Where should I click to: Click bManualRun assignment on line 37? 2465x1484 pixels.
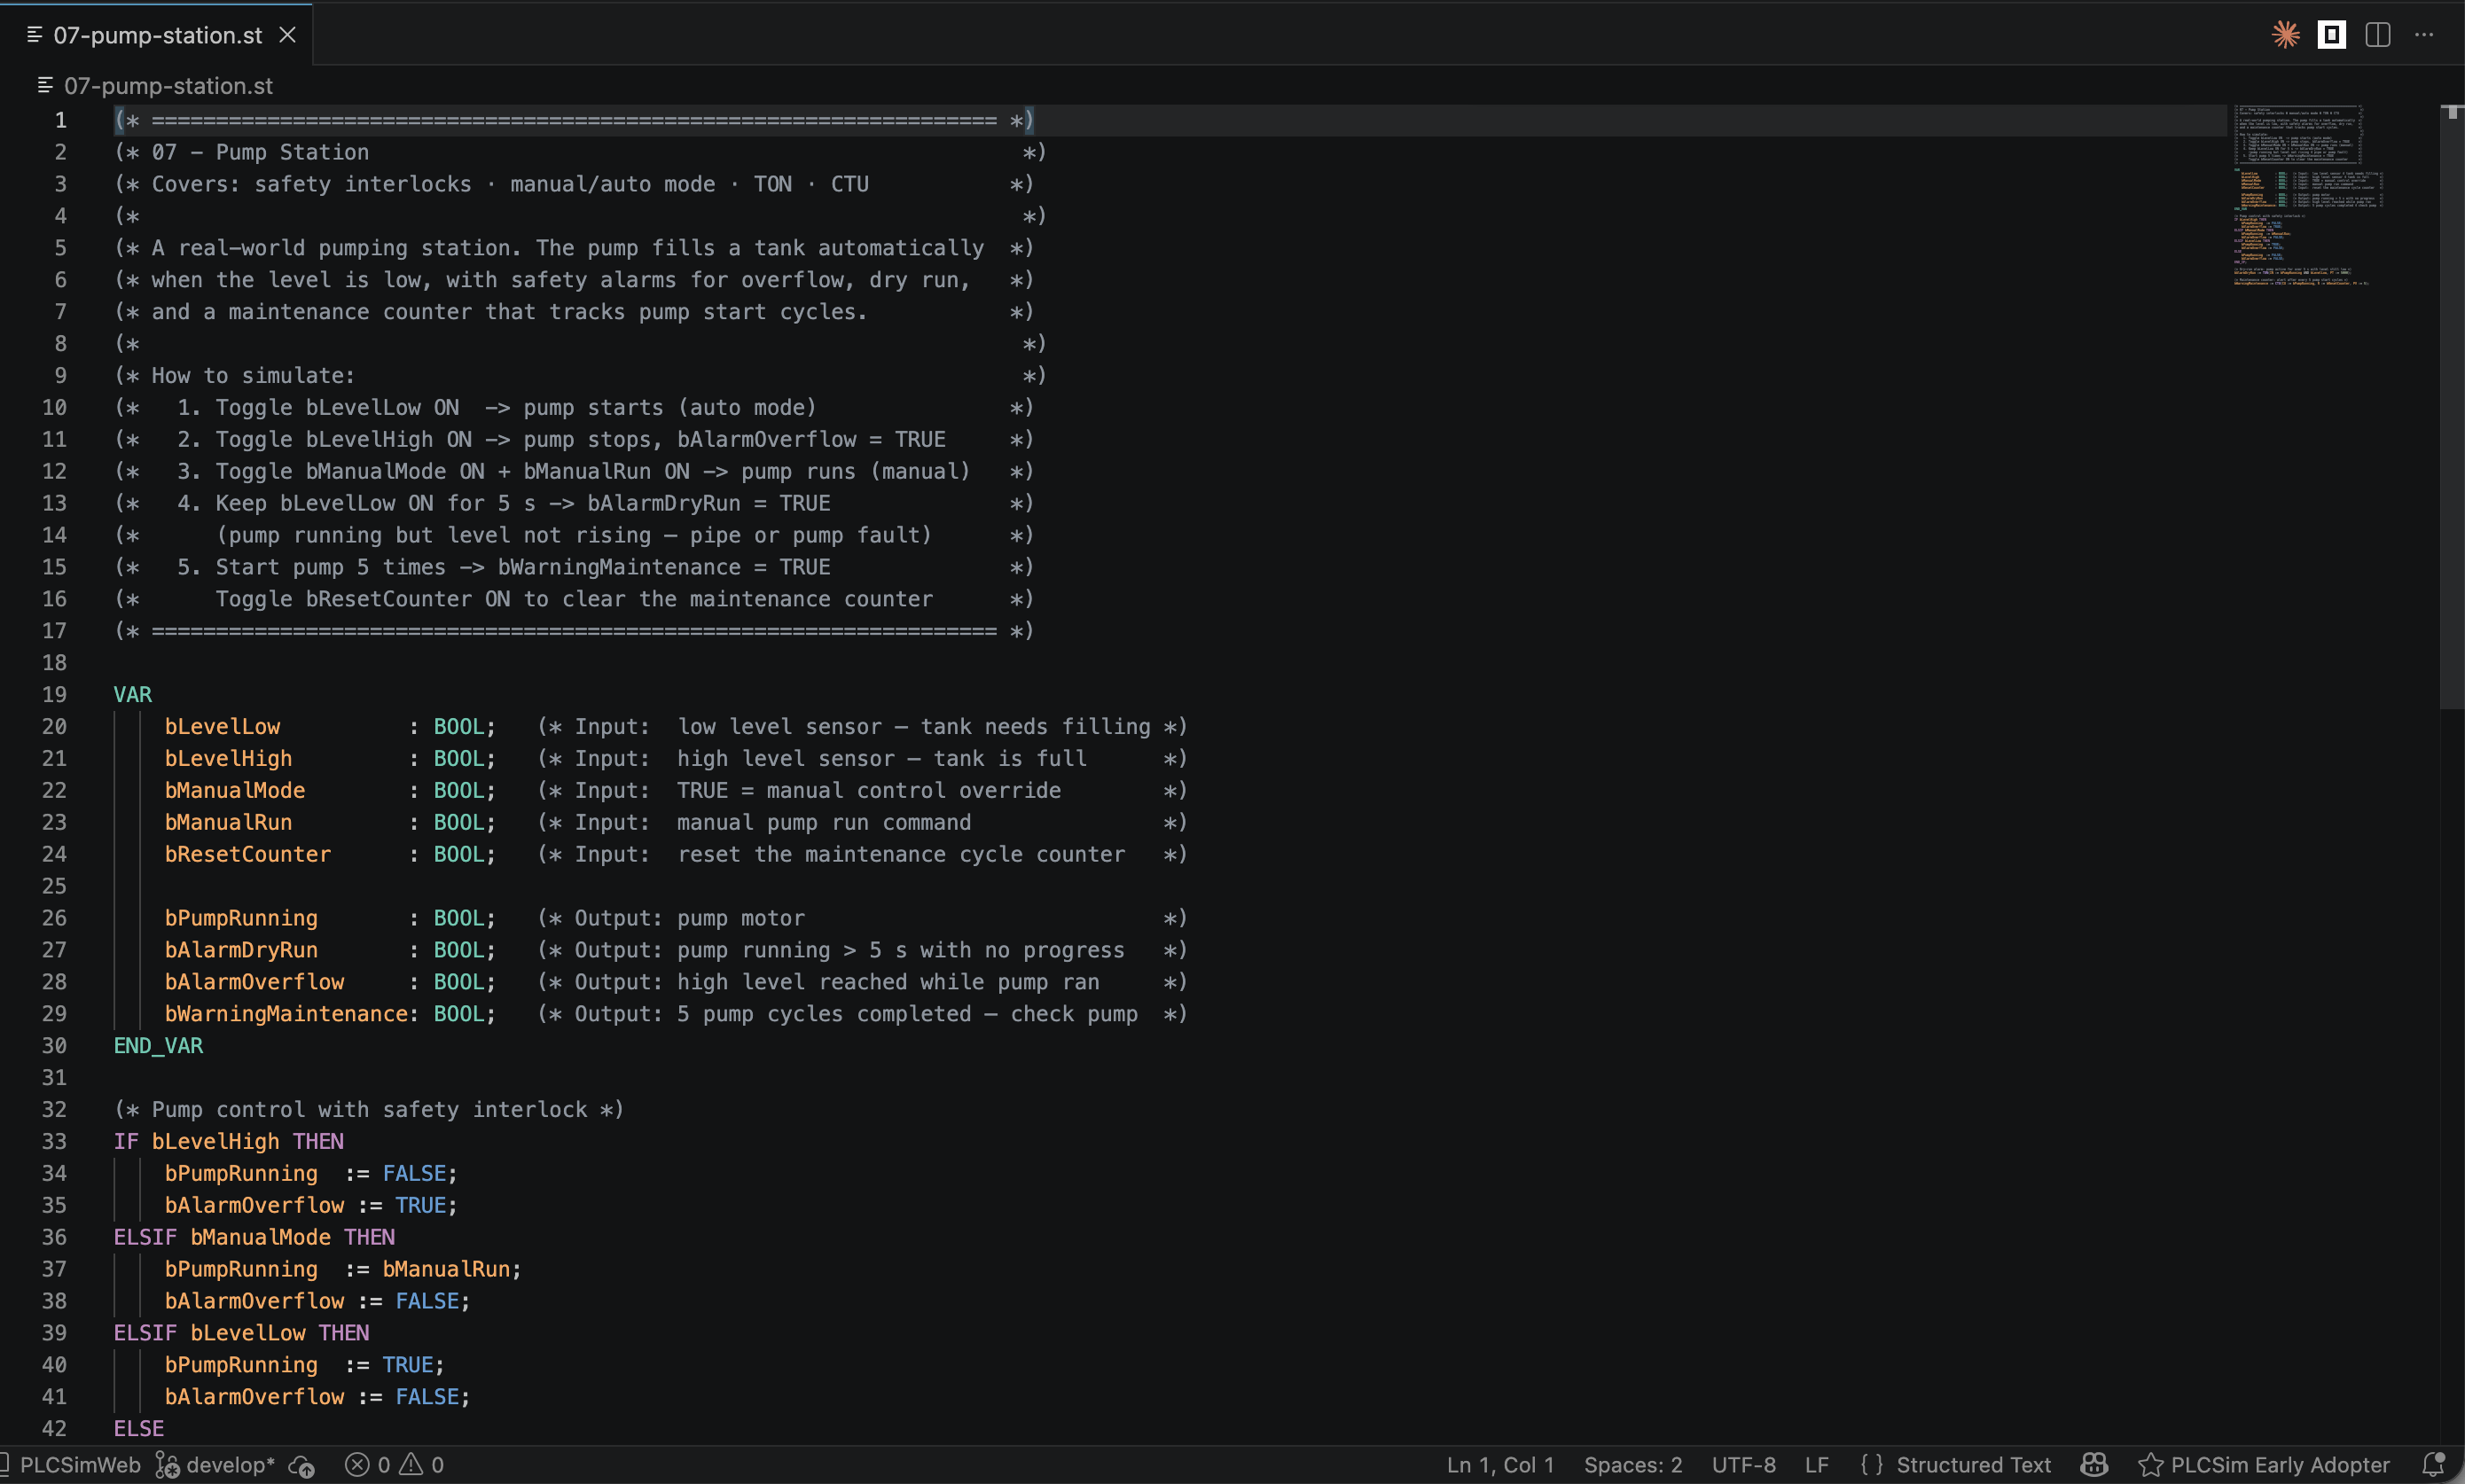(446, 1270)
